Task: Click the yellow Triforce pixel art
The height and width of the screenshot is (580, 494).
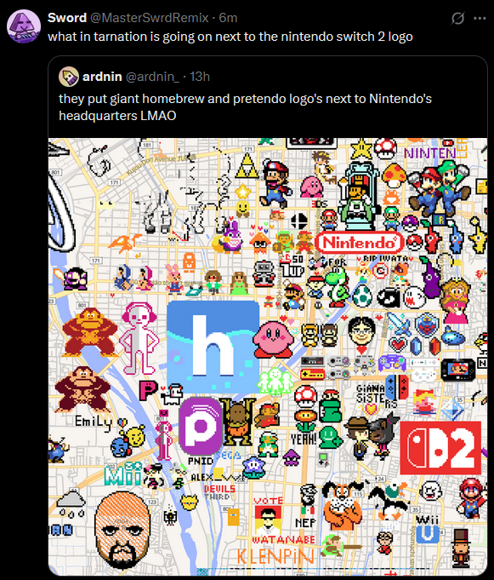Action: (x=247, y=165)
